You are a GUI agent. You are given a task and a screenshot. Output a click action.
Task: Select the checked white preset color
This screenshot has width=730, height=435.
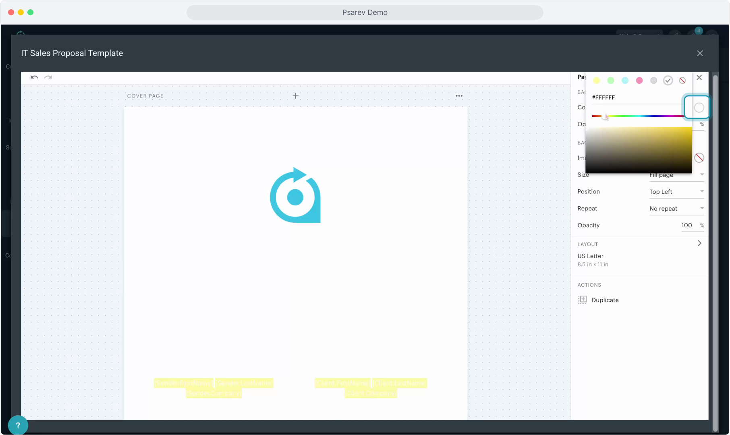pos(668,81)
